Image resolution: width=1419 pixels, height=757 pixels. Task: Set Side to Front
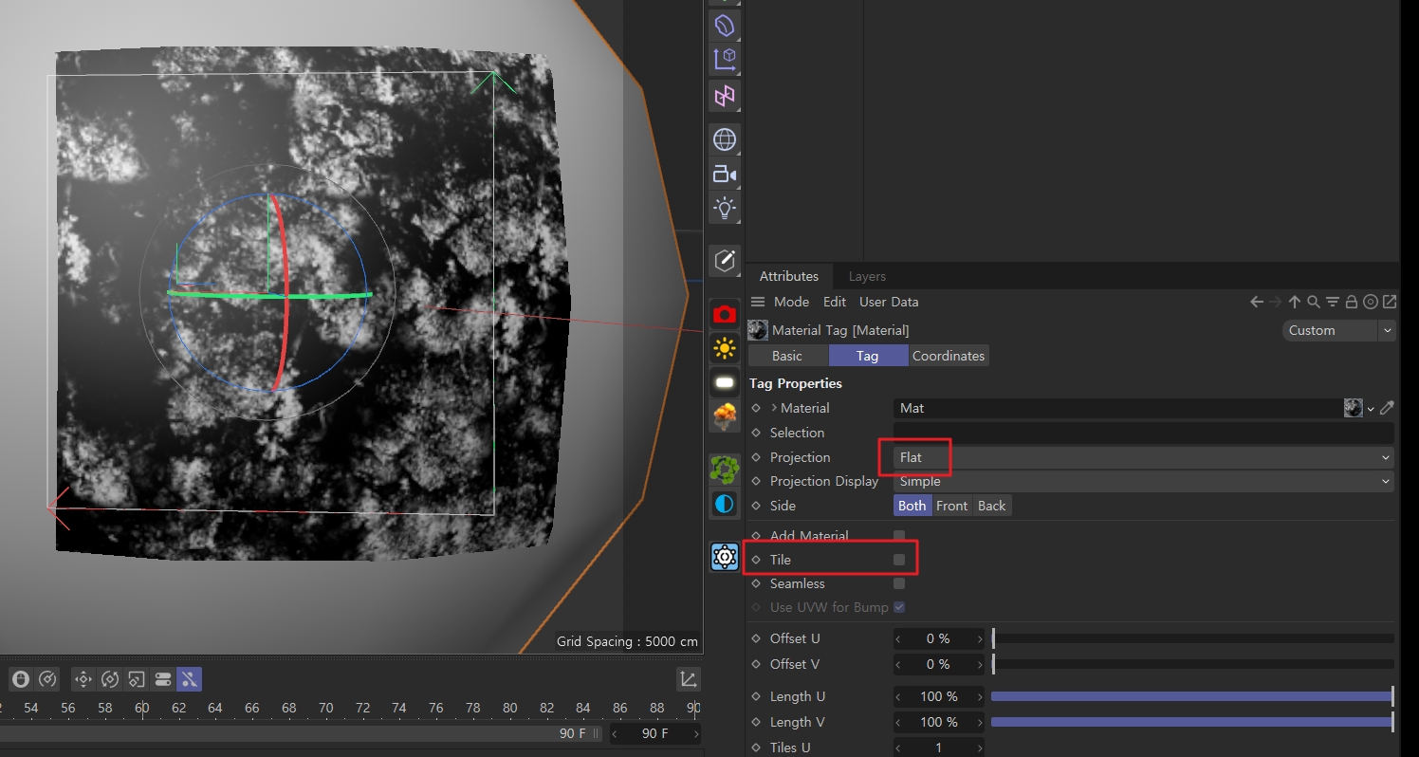952,506
